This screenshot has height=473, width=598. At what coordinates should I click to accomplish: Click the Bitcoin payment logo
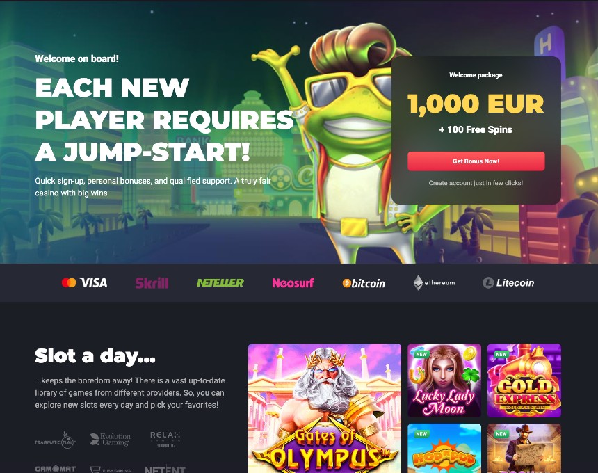point(364,283)
